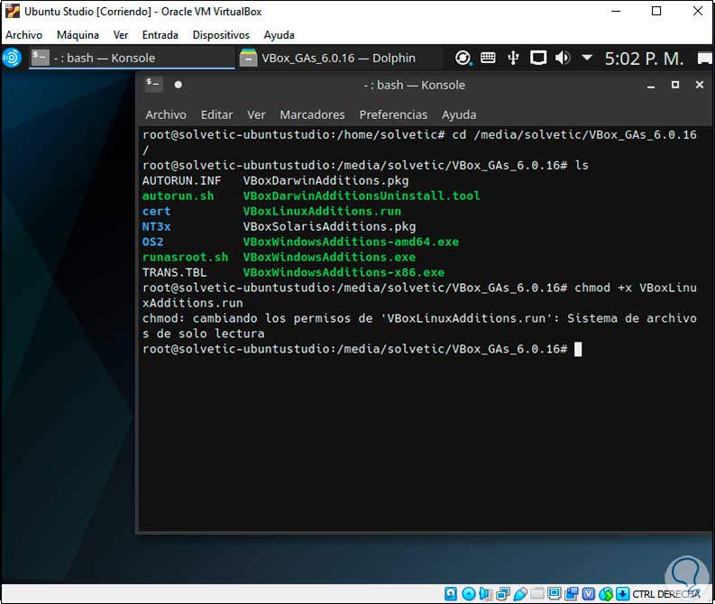Open VirtualBox Ver menu

point(121,35)
